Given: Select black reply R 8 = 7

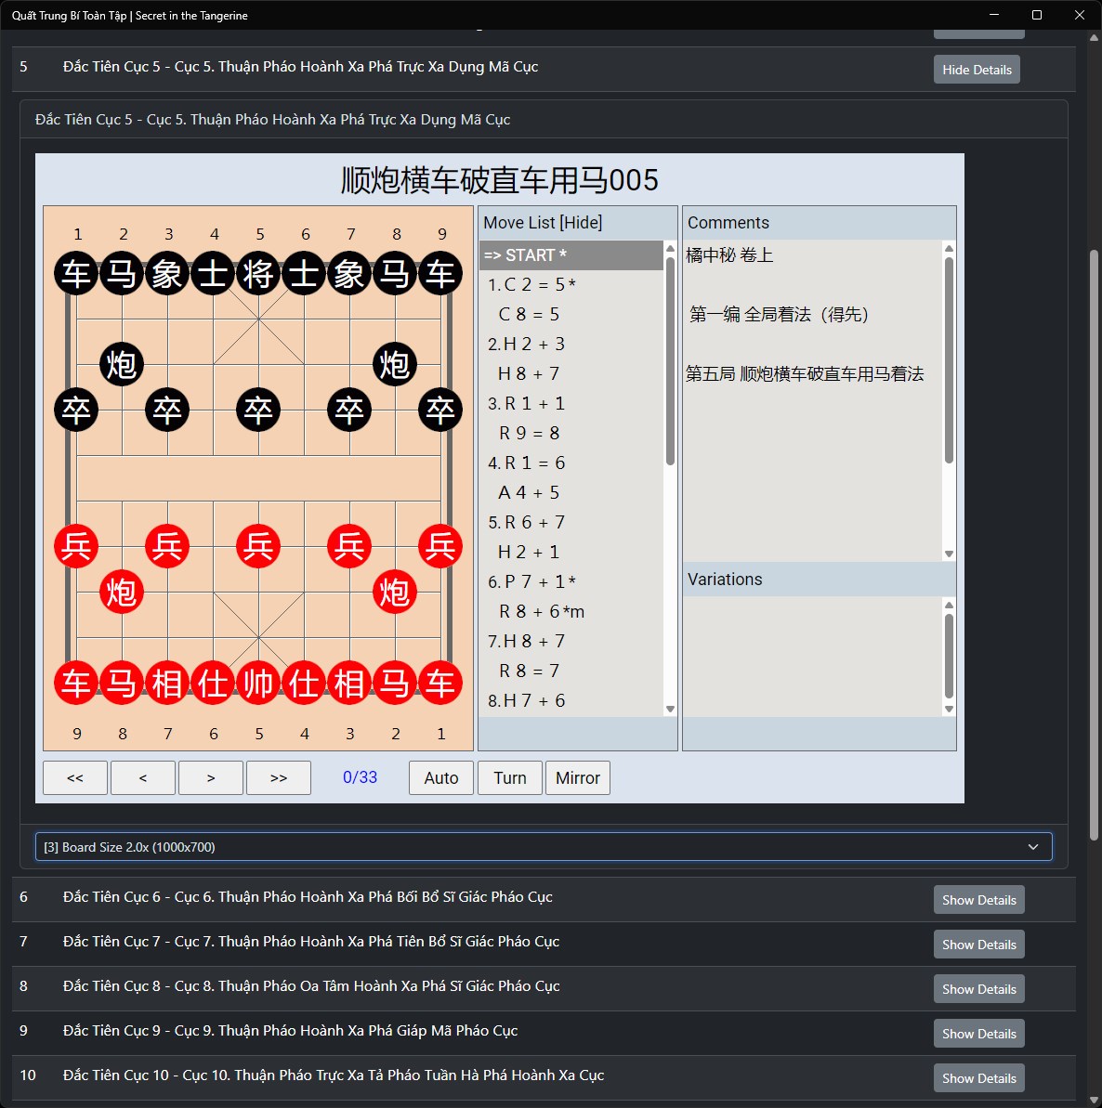Looking at the screenshot, I should [571, 671].
